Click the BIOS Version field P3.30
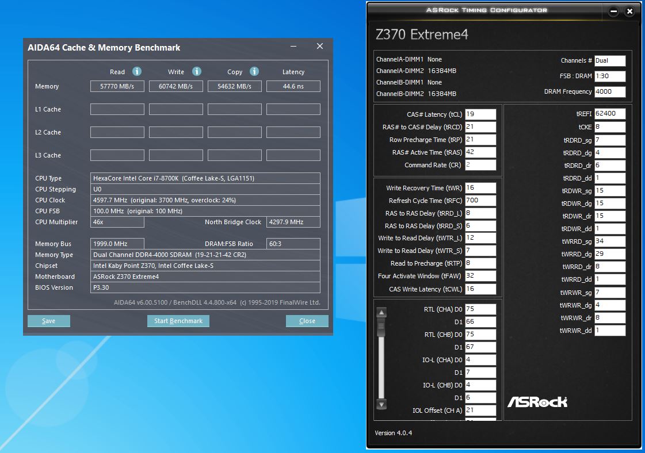Viewport: 645px width, 453px height. (205, 288)
